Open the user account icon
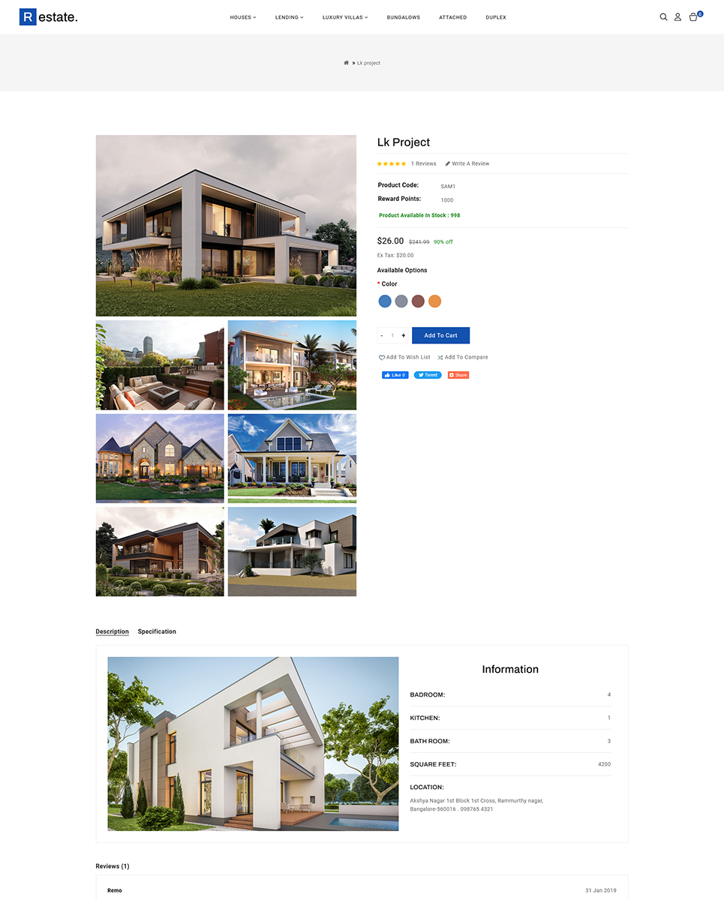The height and width of the screenshot is (900, 724). click(677, 16)
